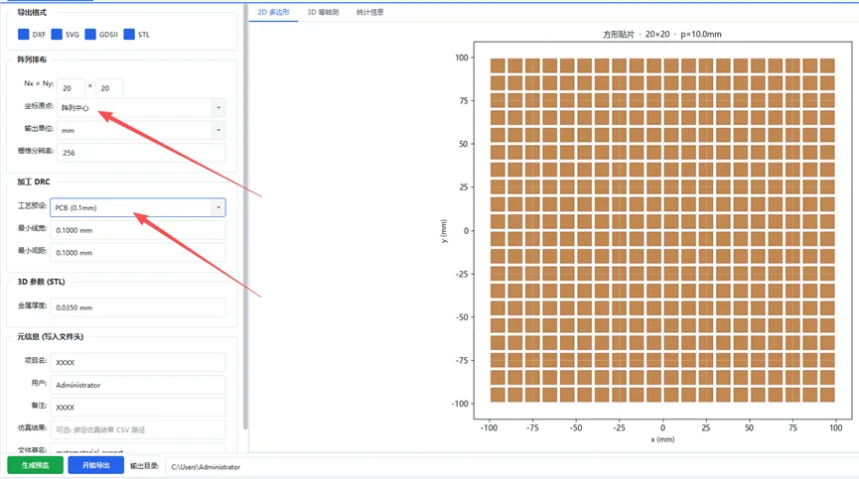This screenshot has width=859, height=479.
Task: Click the 3D 参数 (STL) section heading
Action: tap(41, 282)
